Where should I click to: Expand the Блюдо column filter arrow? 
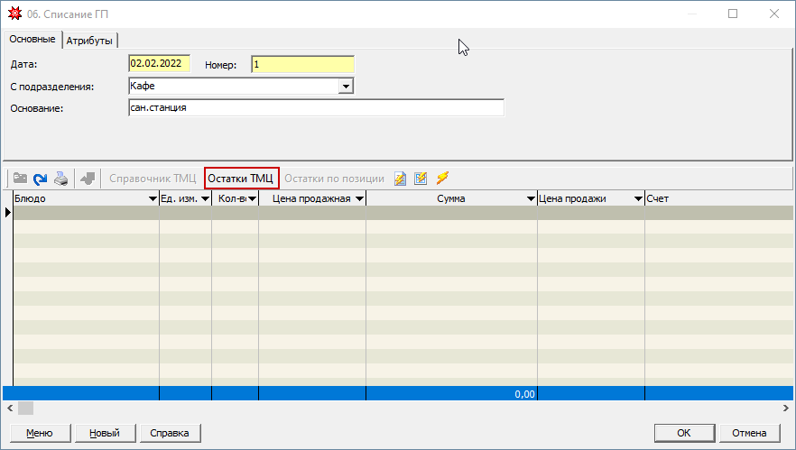coord(153,199)
